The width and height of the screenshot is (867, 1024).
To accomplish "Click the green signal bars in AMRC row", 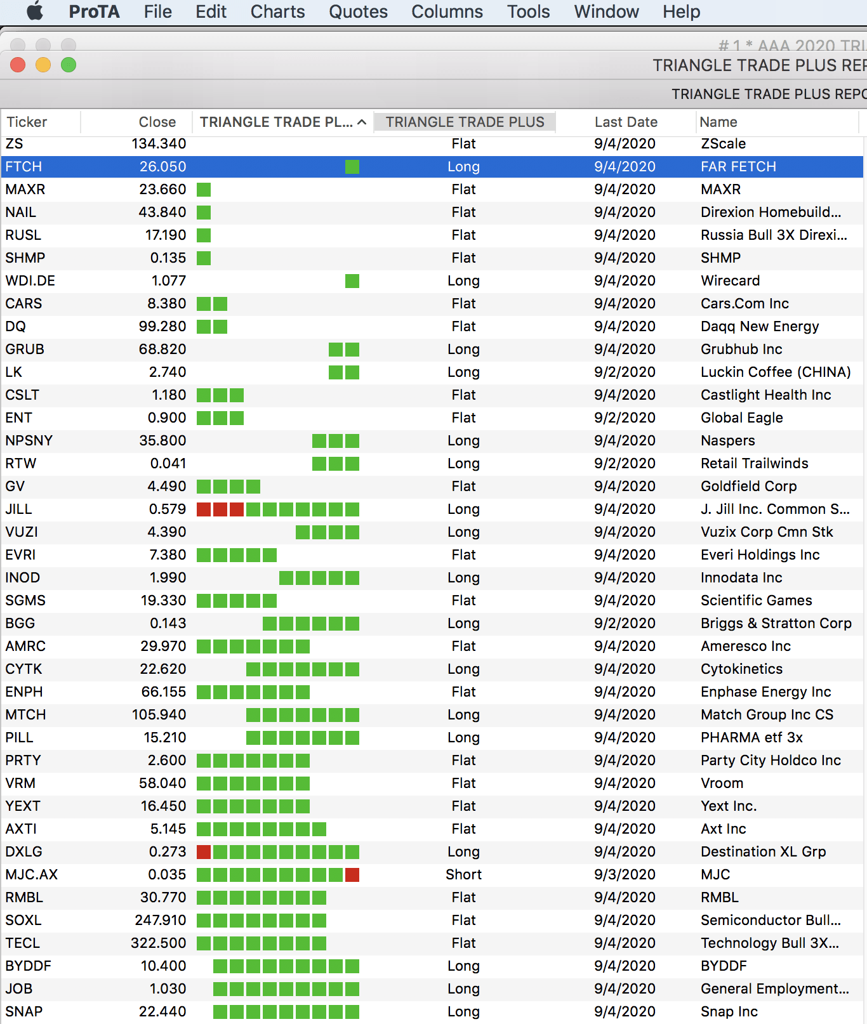I will pos(253,647).
